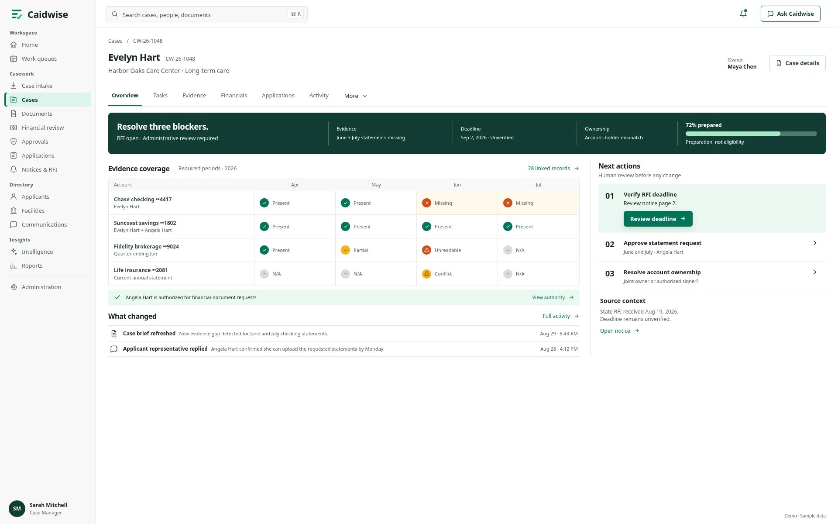Open the Applicant representative replied entry
Screen dimensions: 838x524
pos(344,349)
